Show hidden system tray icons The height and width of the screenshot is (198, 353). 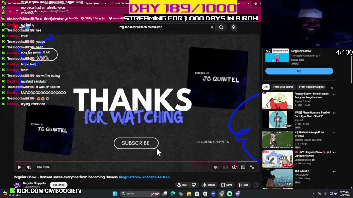[x=314, y=194]
